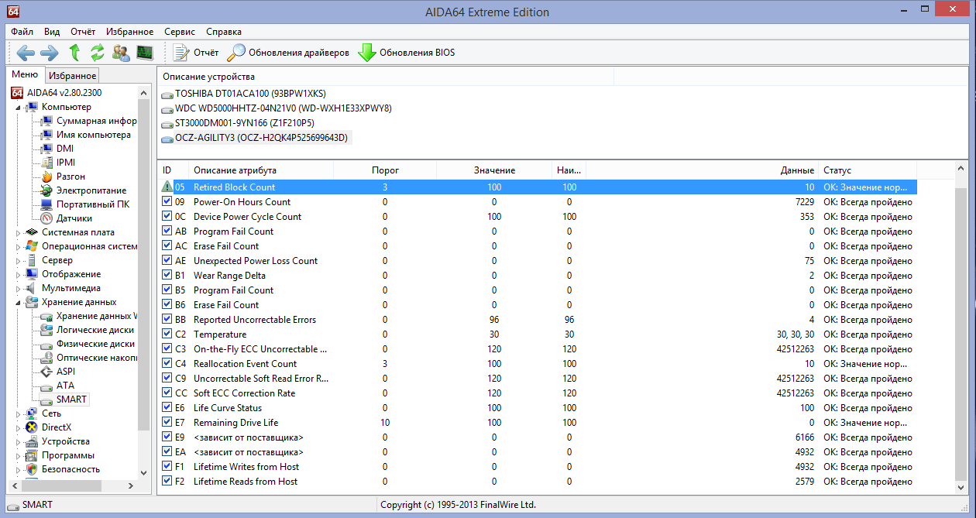Click the Описание устройства column header
976x518 pixels.
[x=386, y=77]
